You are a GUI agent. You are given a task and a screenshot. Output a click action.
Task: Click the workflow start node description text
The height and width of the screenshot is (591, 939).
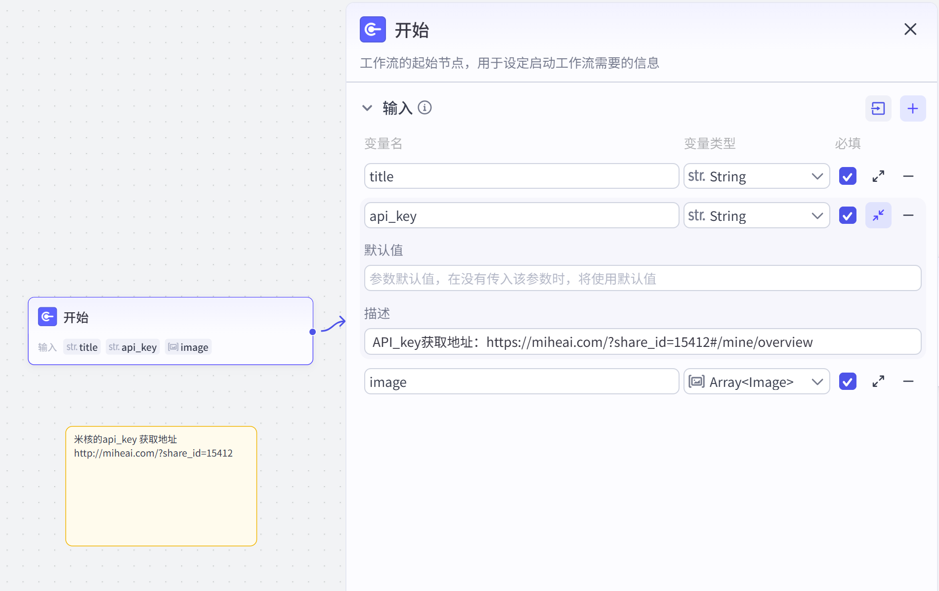coord(510,63)
